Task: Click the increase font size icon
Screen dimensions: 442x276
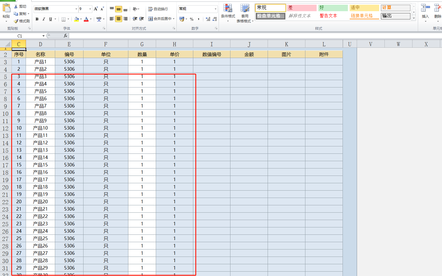Action: point(96,9)
